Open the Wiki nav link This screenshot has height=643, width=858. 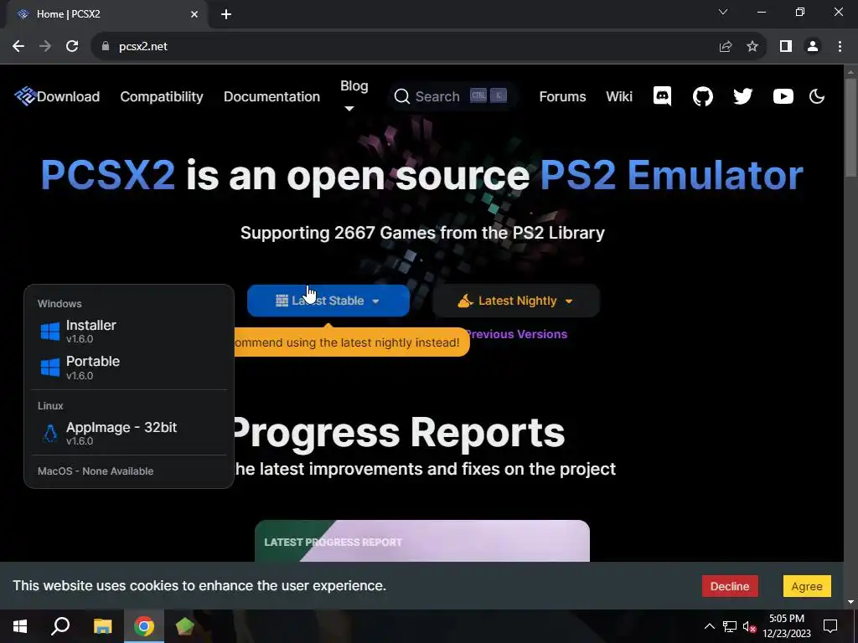(x=619, y=97)
